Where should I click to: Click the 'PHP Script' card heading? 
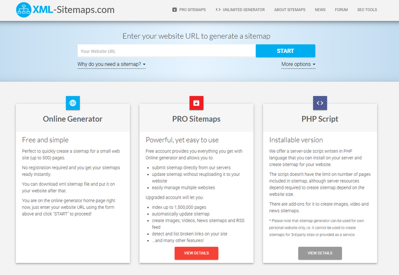point(320,119)
